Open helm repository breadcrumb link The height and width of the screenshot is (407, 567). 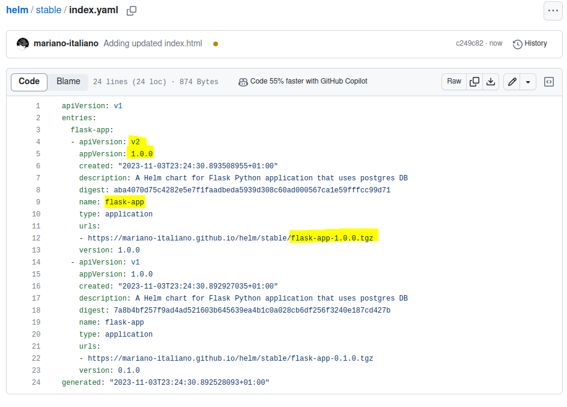point(17,10)
